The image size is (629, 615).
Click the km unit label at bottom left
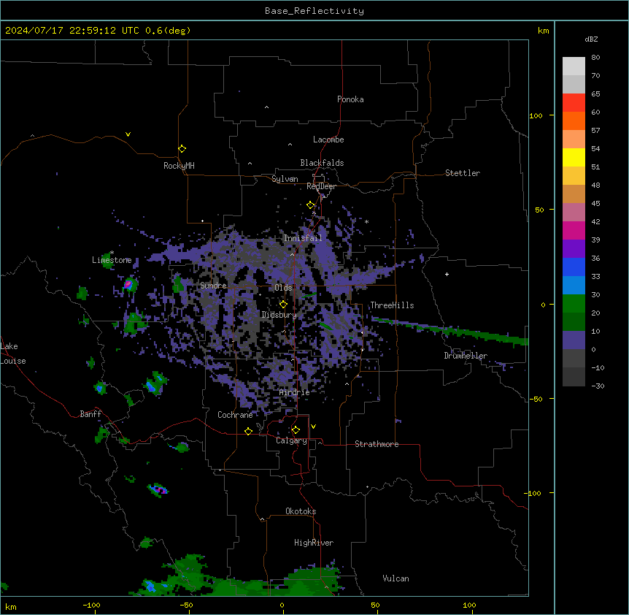pyautogui.click(x=11, y=606)
